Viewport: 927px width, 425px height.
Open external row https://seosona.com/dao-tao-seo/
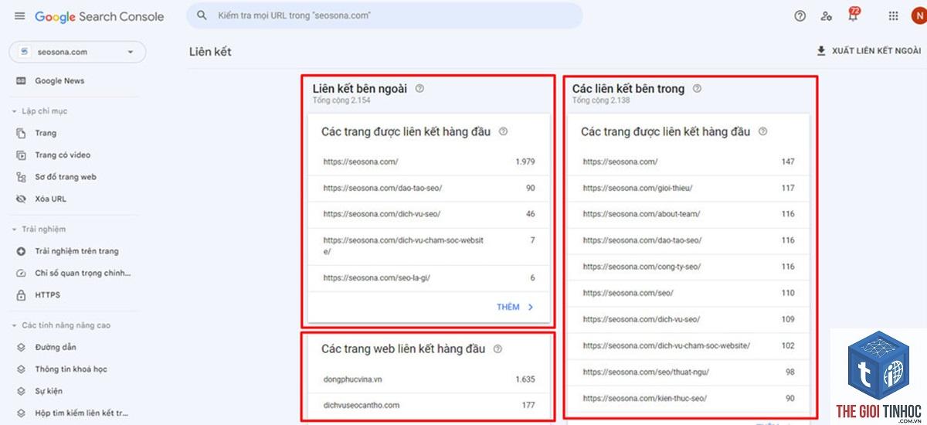click(429, 189)
